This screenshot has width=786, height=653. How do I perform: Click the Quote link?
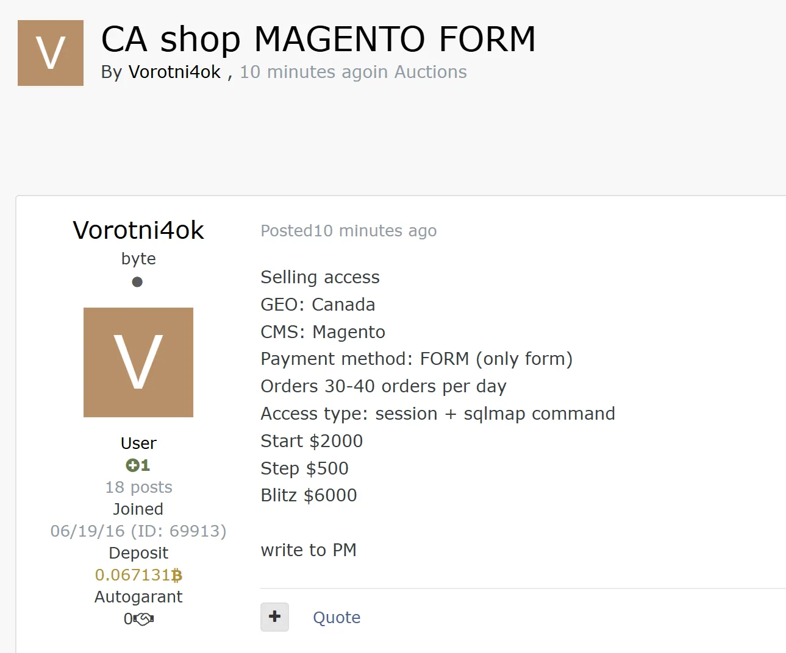pyautogui.click(x=337, y=618)
